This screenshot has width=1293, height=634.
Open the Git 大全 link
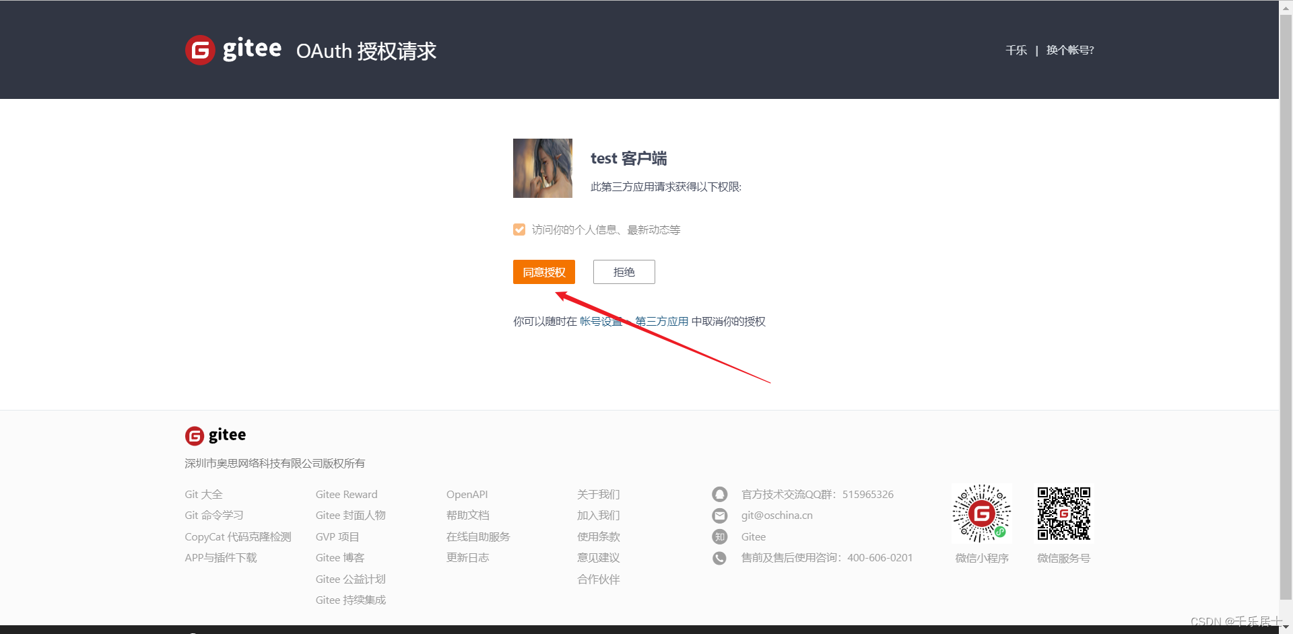click(x=203, y=494)
